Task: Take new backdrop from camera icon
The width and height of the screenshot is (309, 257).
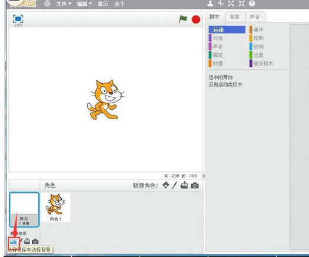Action: click(35, 242)
